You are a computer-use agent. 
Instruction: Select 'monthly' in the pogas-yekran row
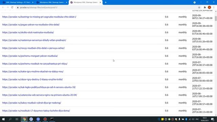click(182, 25)
